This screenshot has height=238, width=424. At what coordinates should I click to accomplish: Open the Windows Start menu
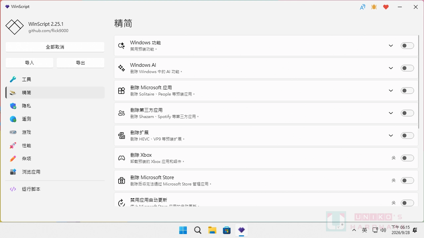[x=183, y=230]
